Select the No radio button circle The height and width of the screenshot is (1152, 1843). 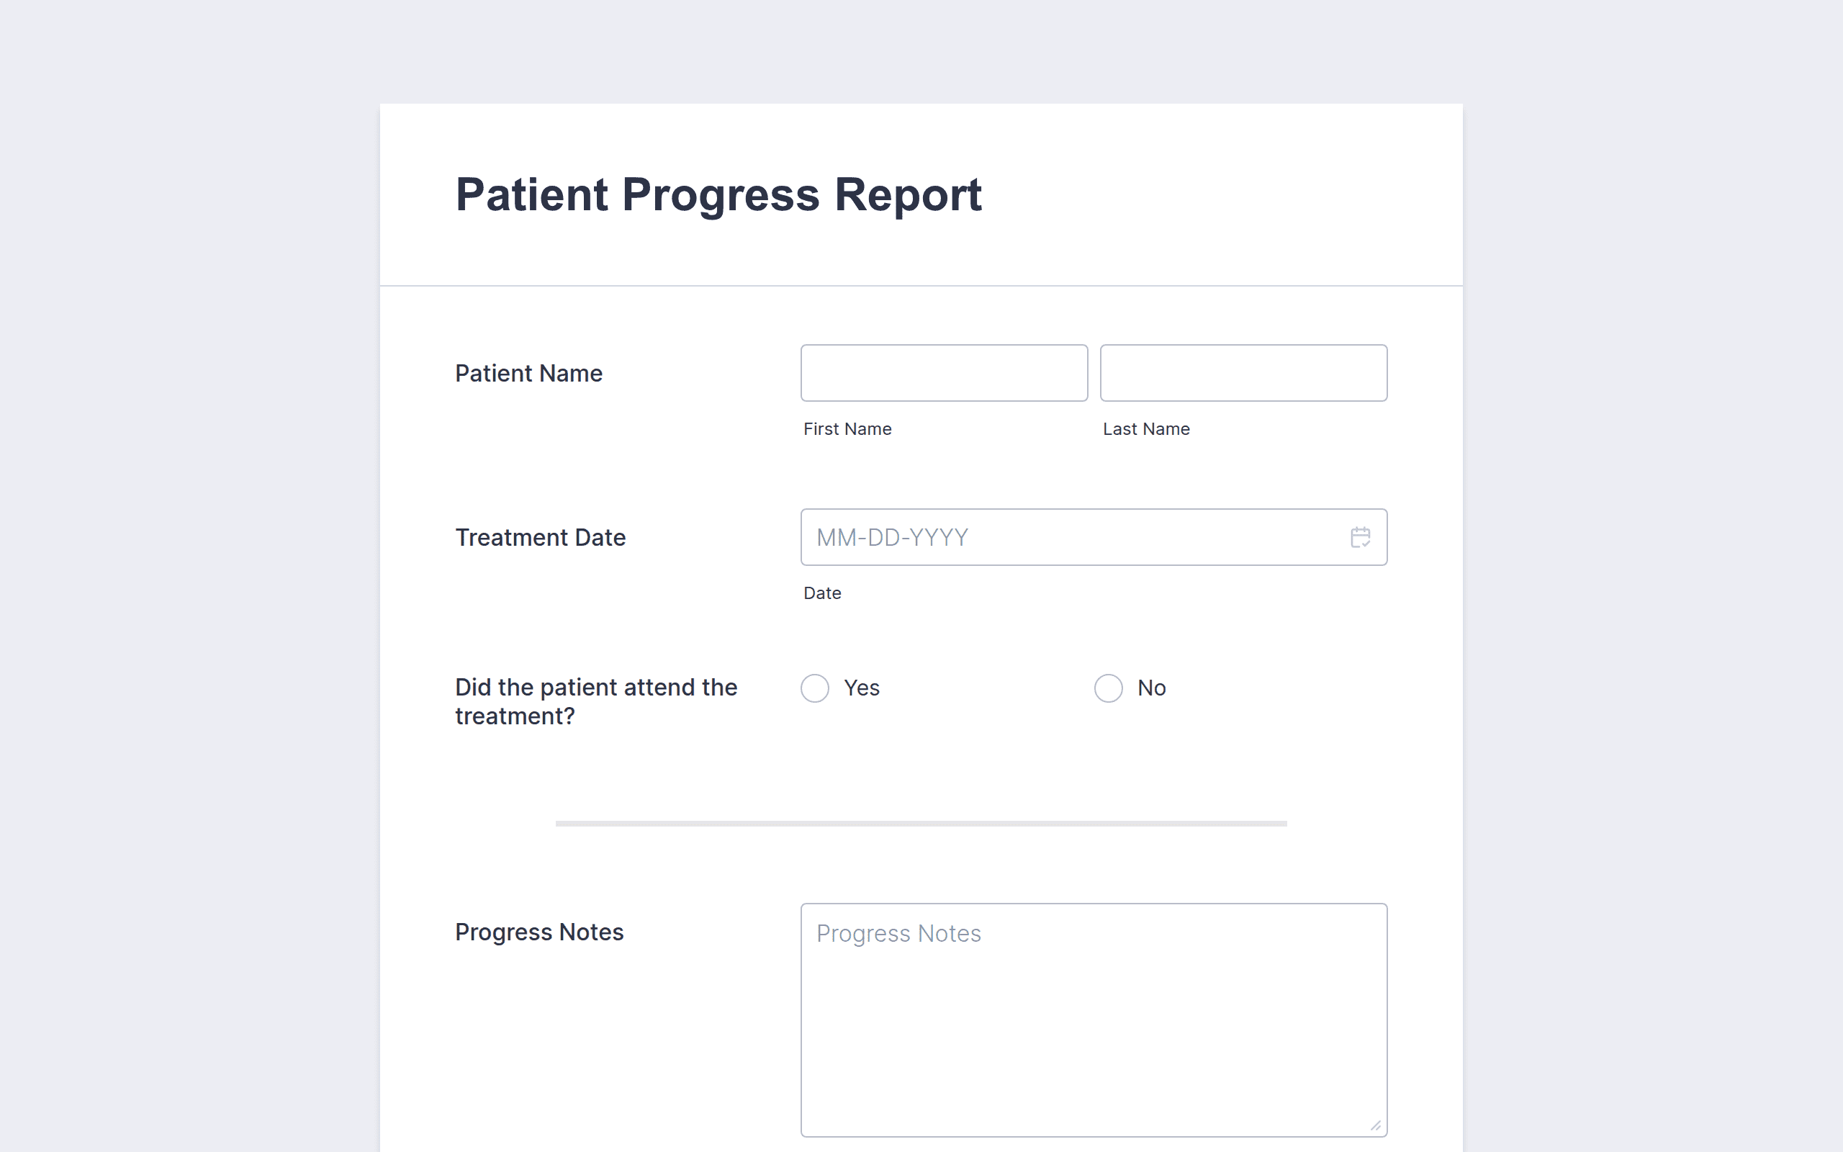click(x=1108, y=688)
